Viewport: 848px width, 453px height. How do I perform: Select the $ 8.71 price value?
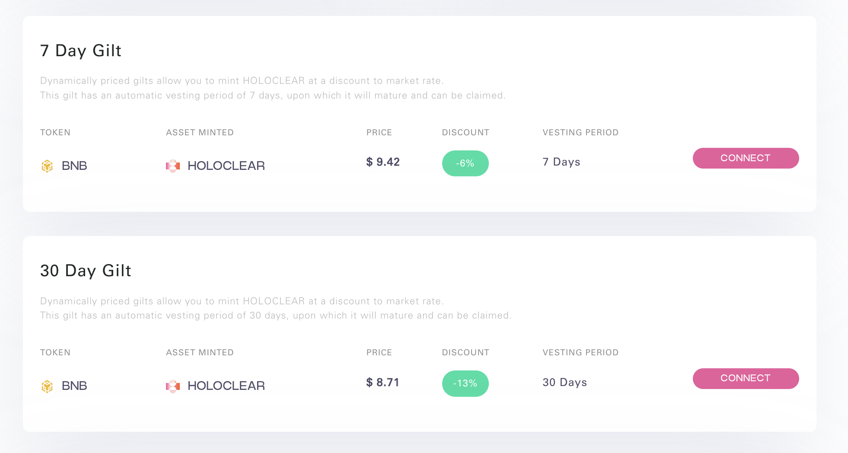pos(383,383)
